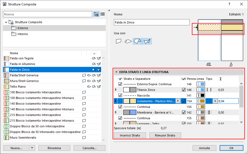This screenshot has width=248, height=154.
Task: Click the thickness column header icon
Action: click(220, 79)
